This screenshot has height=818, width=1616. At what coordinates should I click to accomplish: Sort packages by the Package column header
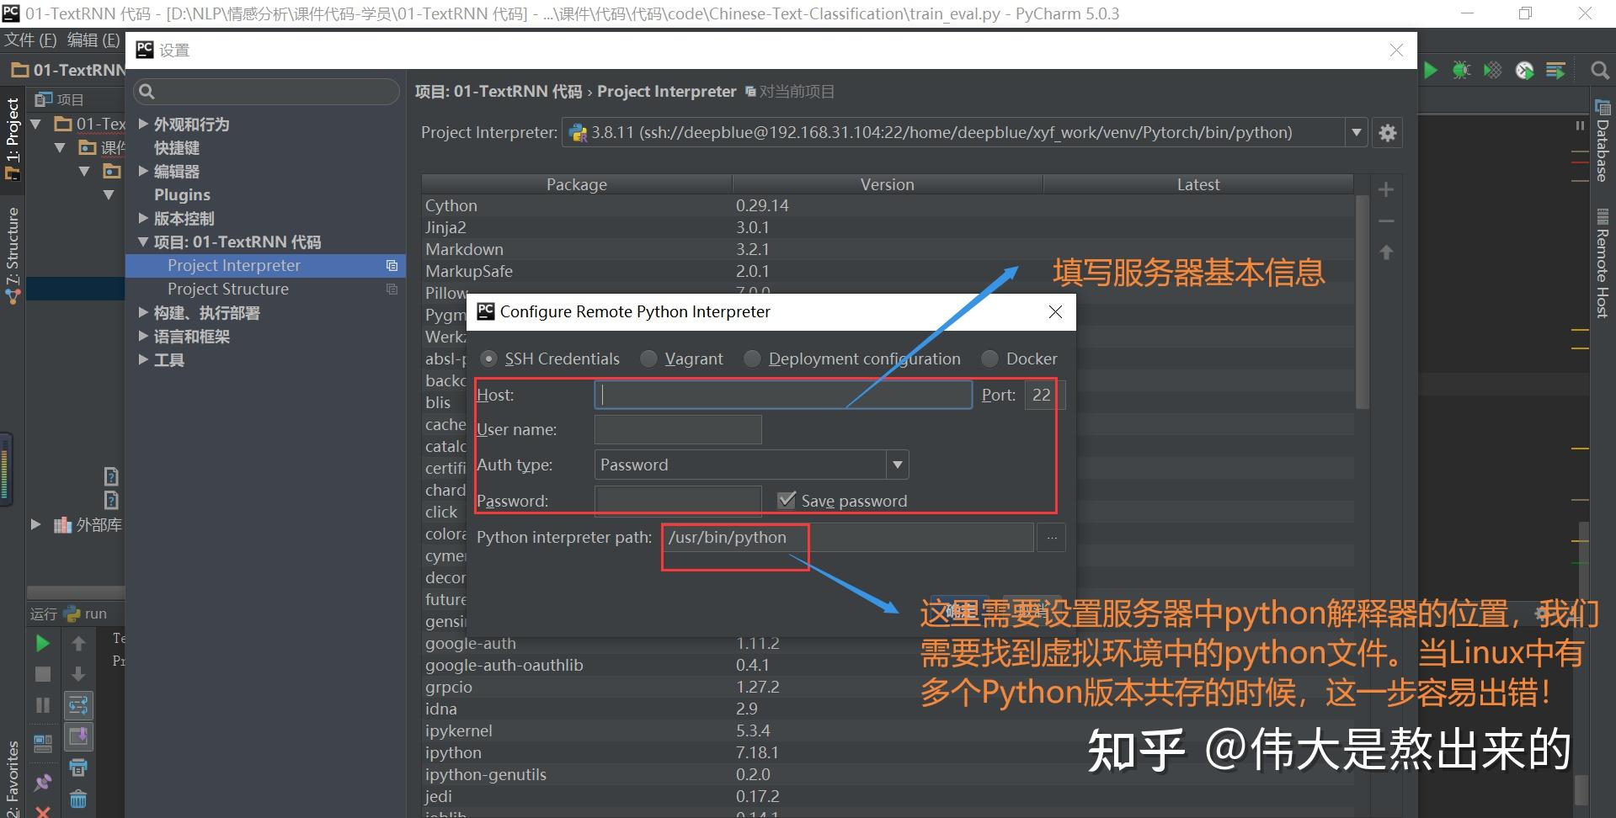pyautogui.click(x=577, y=184)
